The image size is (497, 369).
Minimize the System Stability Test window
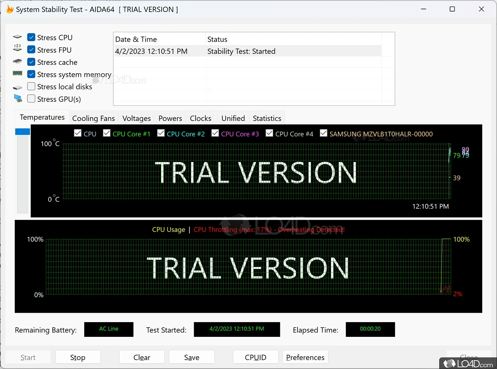tap(423, 9)
